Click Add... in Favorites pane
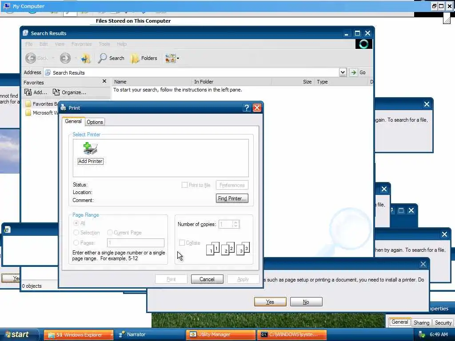 pyautogui.click(x=36, y=92)
